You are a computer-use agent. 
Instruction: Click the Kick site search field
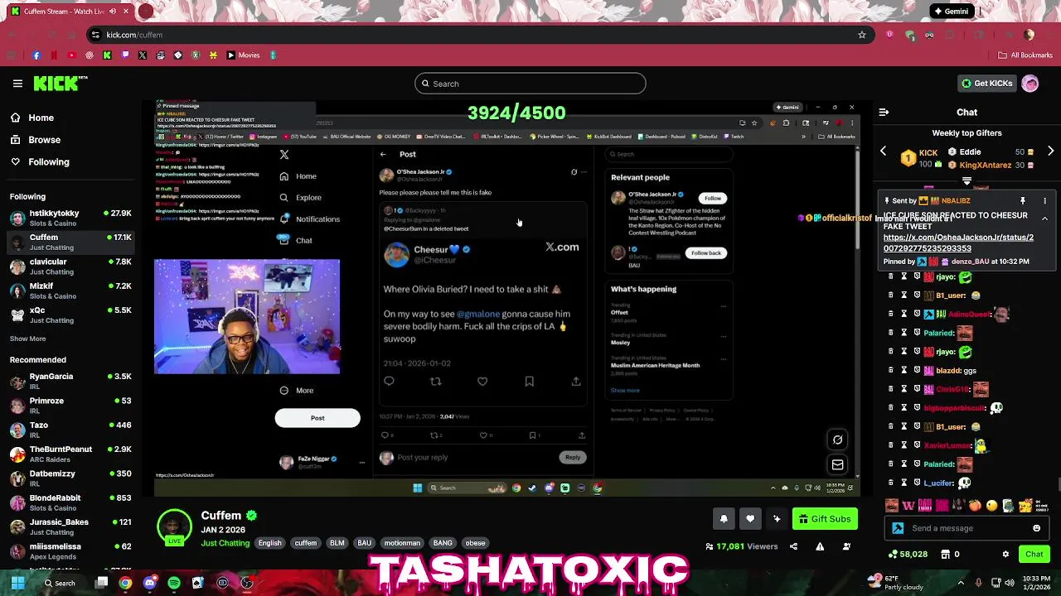point(530,84)
